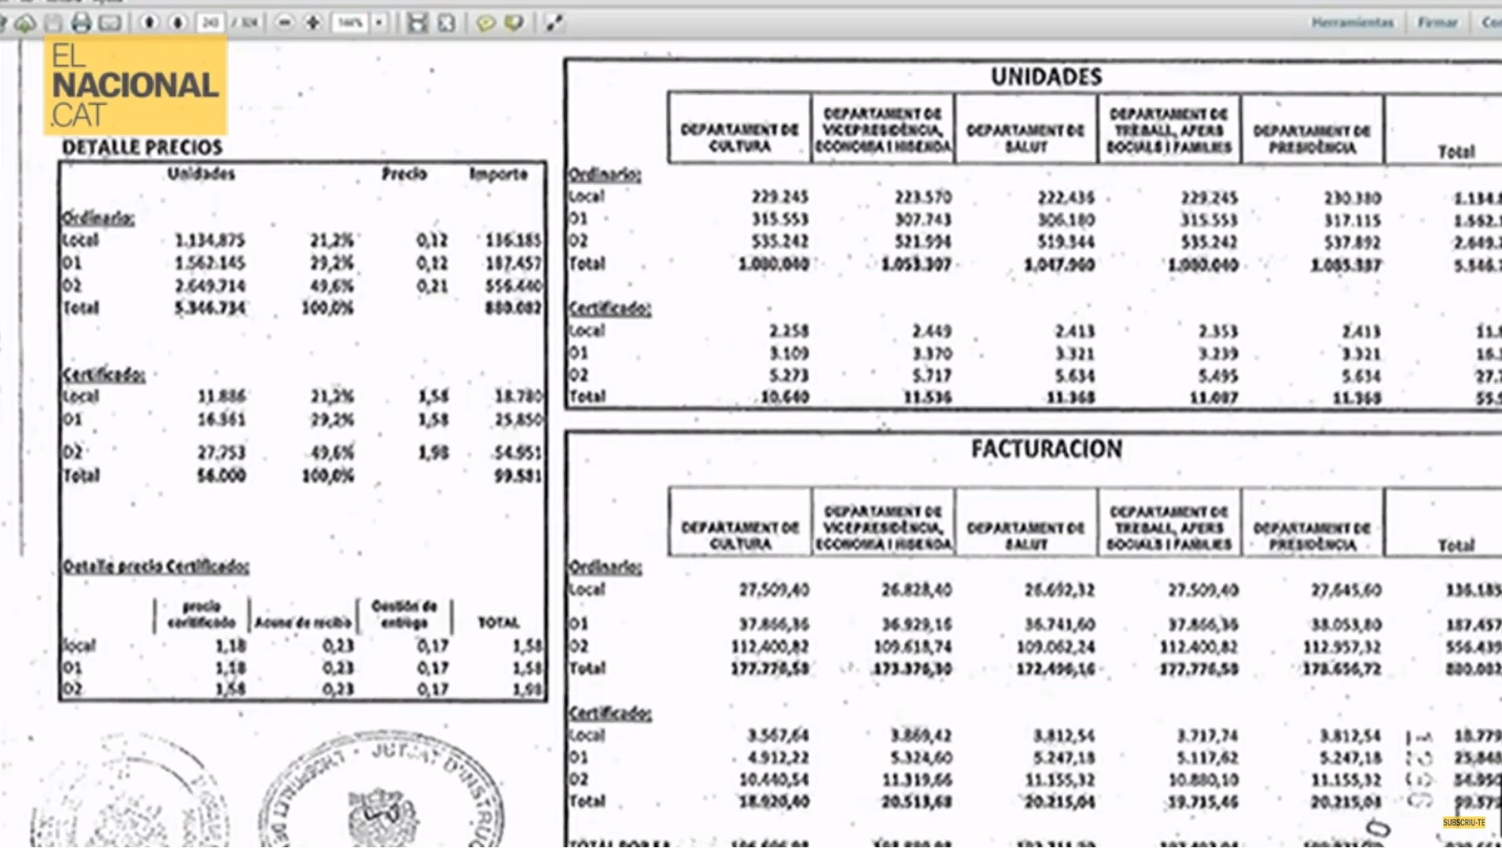Select the value 109.618,74 in FACTURACION
Screen dimensions: 1502x848
coord(914,647)
